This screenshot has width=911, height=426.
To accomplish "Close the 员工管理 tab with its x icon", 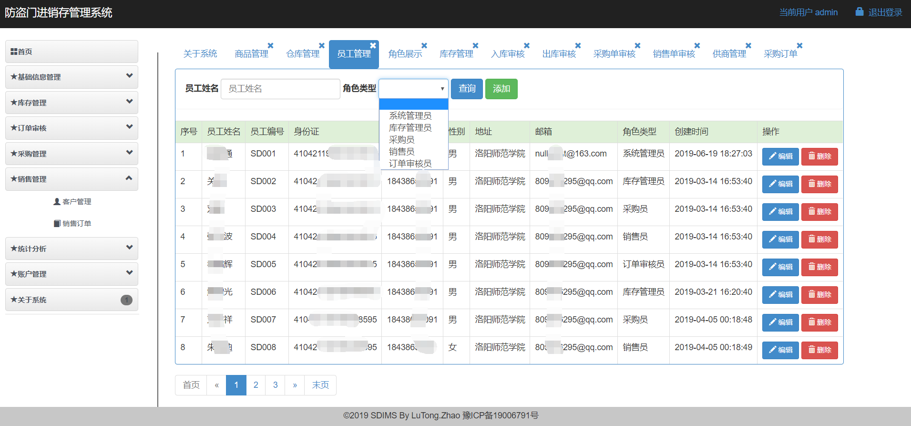I will click(373, 46).
